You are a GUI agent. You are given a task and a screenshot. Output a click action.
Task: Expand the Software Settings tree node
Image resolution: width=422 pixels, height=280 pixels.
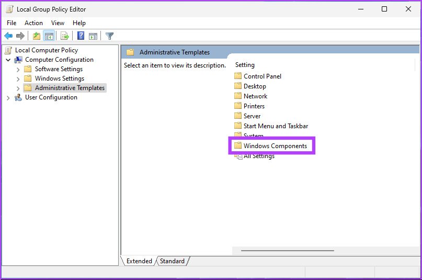(18, 69)
